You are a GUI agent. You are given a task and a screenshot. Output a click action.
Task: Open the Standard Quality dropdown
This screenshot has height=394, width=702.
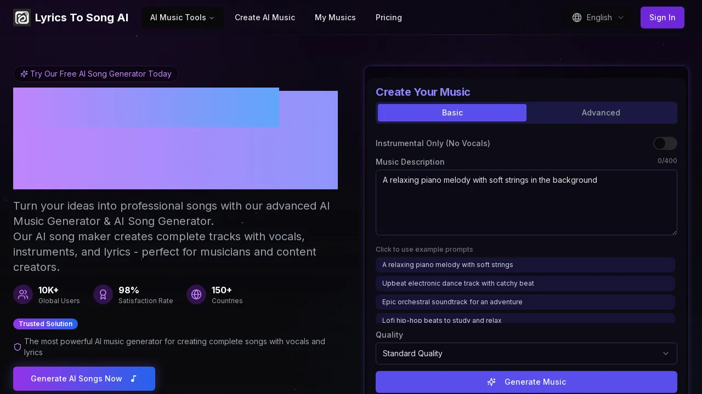click(526, 354)
